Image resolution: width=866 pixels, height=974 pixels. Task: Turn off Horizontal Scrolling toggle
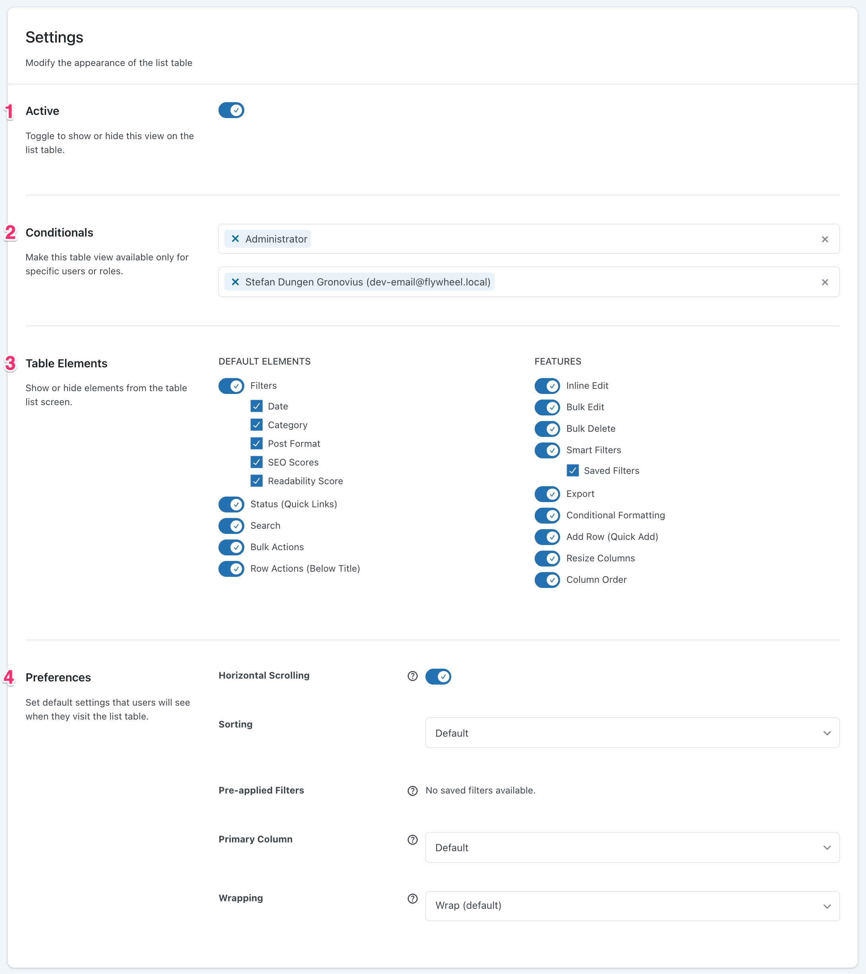(438, 676)
